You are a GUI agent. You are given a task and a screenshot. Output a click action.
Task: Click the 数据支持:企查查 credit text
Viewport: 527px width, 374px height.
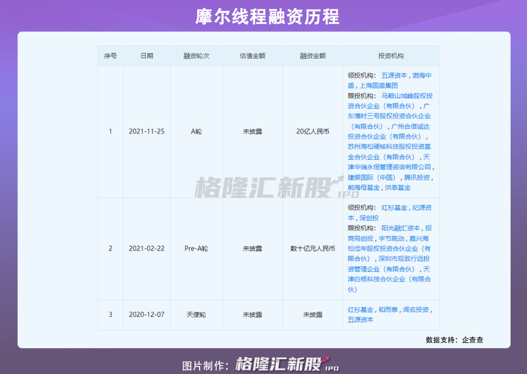click(x=454, y=340)
